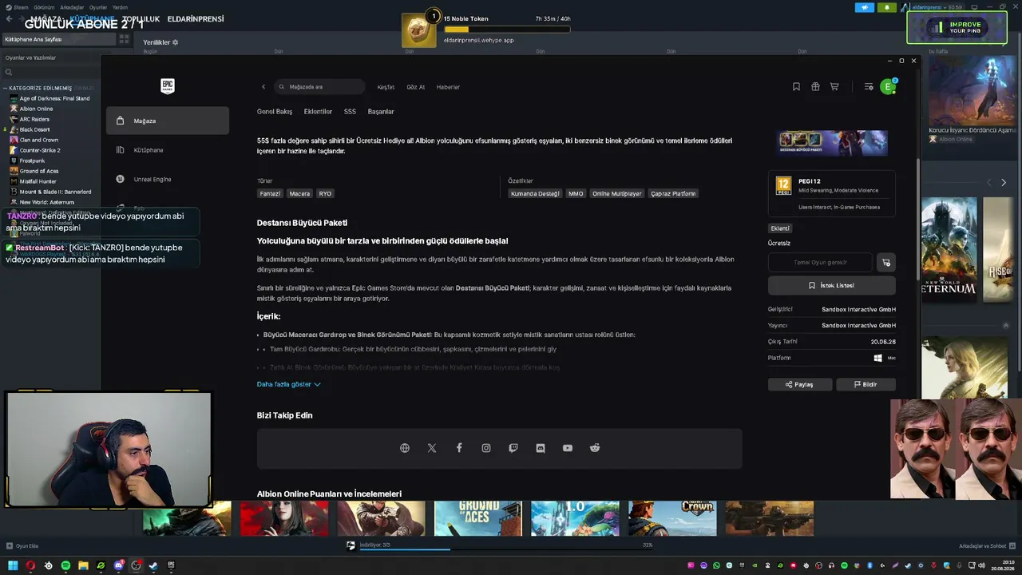Click the İstek Listesi button
The width and height of the screenshot is (1022, 575).
[832, 285]
